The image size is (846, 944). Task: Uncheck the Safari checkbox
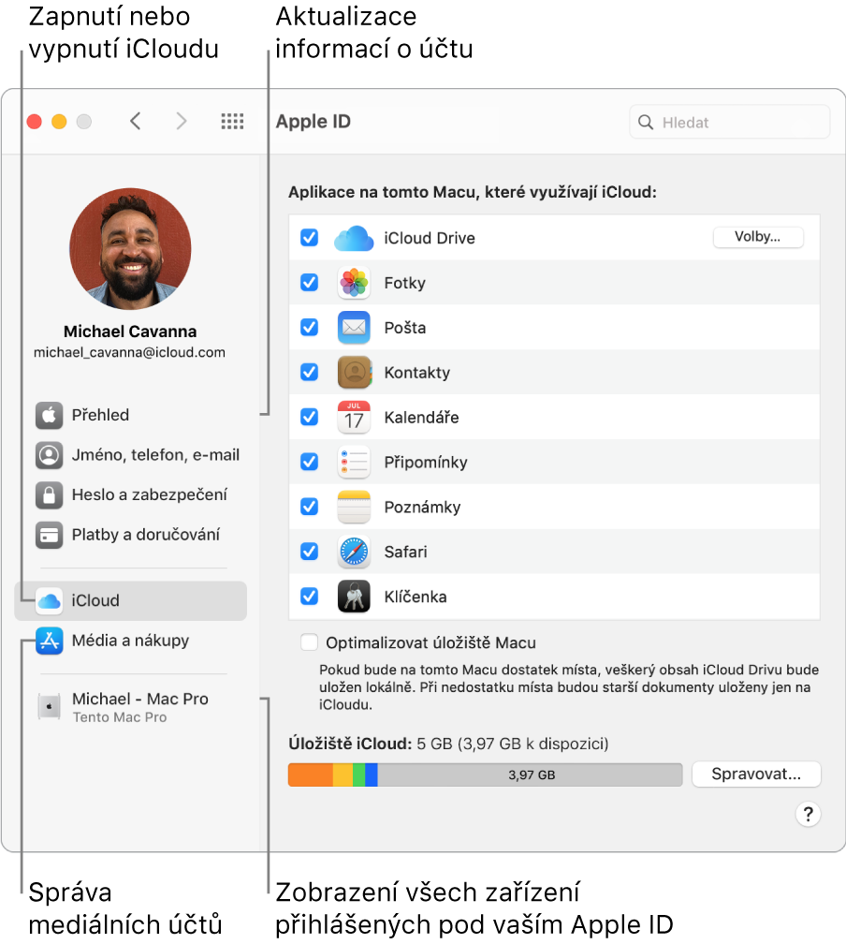click(x=309, y=552)
